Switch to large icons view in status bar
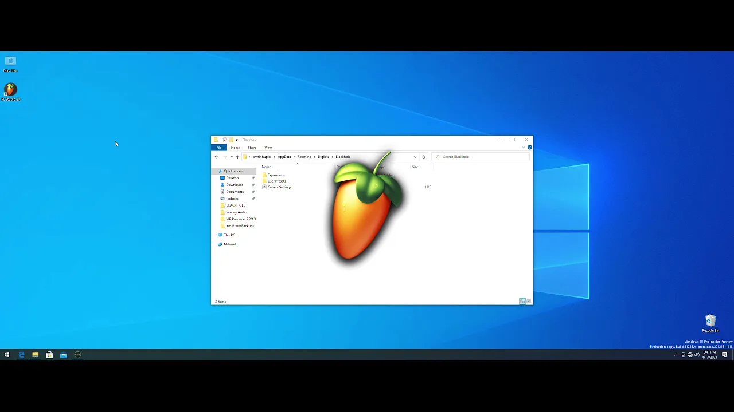This screenshot has height=412, width=734. 528,301
